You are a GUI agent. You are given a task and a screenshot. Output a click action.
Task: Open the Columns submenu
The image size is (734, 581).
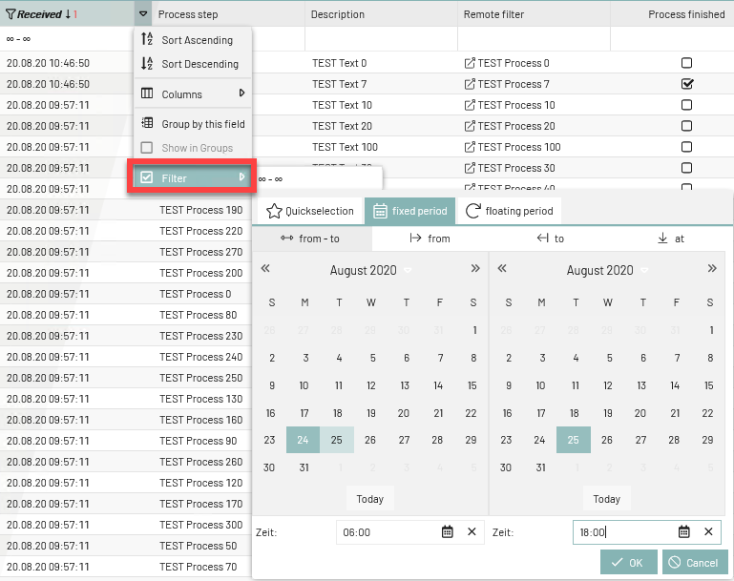pyautogui.click(x=193, y=94)
